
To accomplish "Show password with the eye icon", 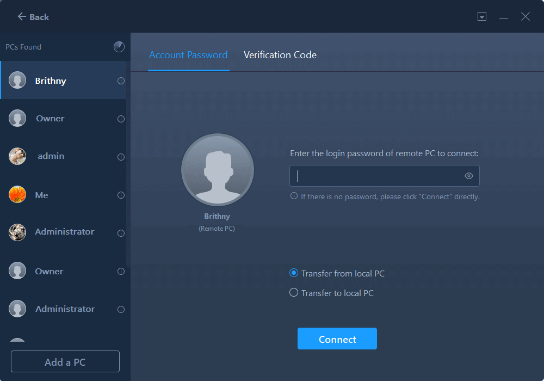I will pyautogui.click(x=469, y=176).
